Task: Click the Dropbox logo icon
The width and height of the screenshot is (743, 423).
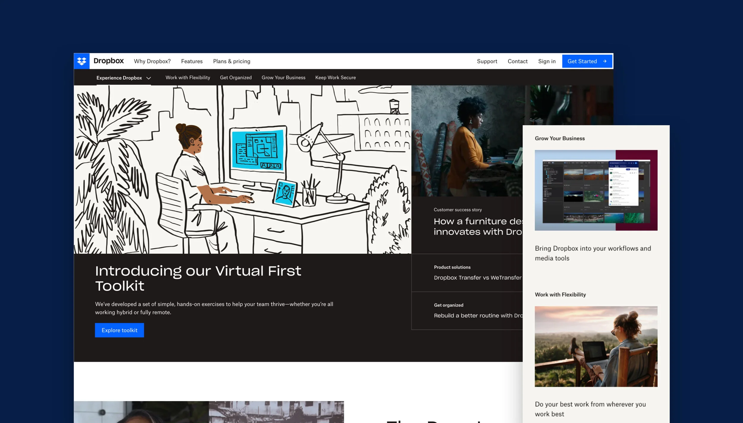Action: [81, 61]
